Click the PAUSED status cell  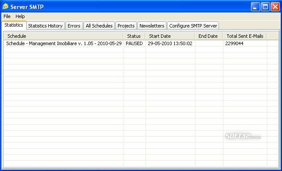(134, 43)
